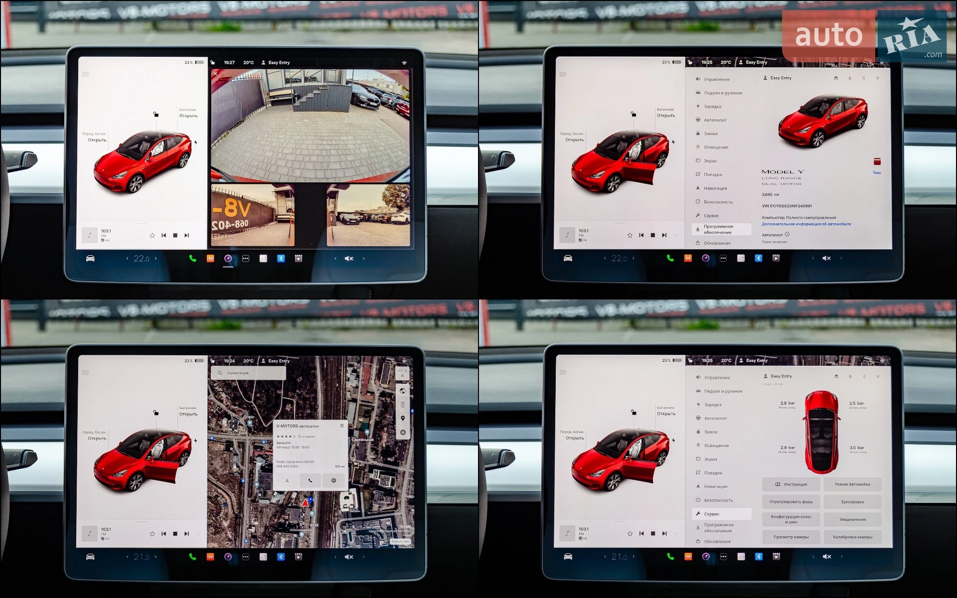Toggle satellite globe icon on map screen
The image size is (957, 598).
(403, 391)
